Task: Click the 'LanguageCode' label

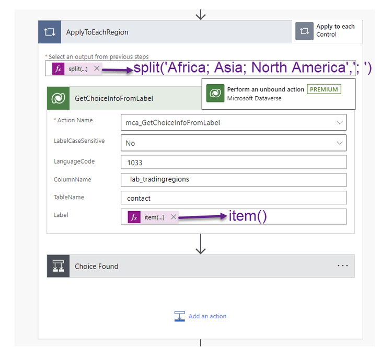Action: pyautogui.click(x=74, y=161)
